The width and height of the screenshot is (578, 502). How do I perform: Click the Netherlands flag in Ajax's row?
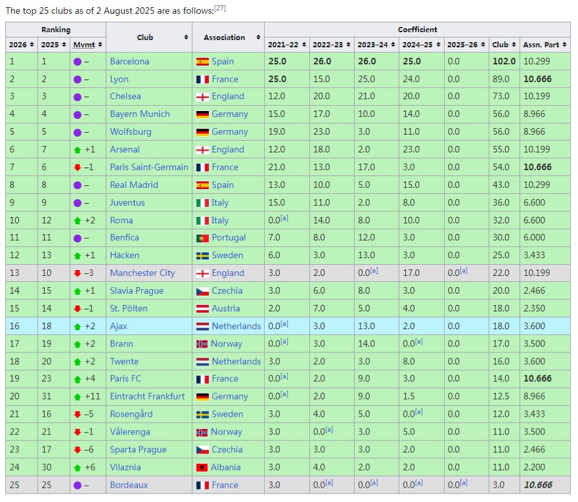pos(202,327)
